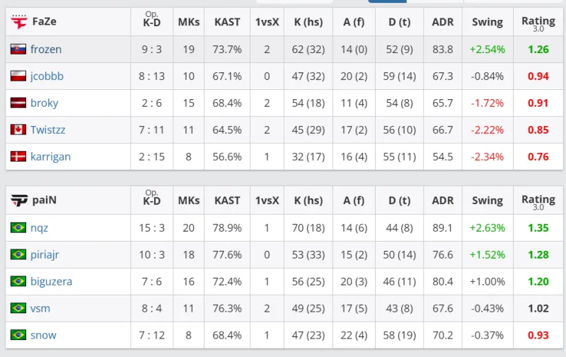The width and height of the screenshot is (566, 357).
Task: Select the vsm player name
Action: tap(40, 308)
